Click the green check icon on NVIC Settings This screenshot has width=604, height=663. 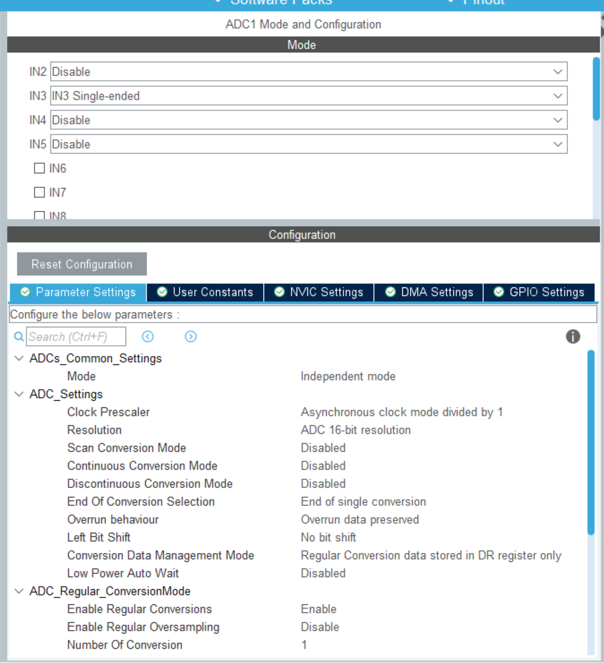pyautogui.click(x=279, y=292)
